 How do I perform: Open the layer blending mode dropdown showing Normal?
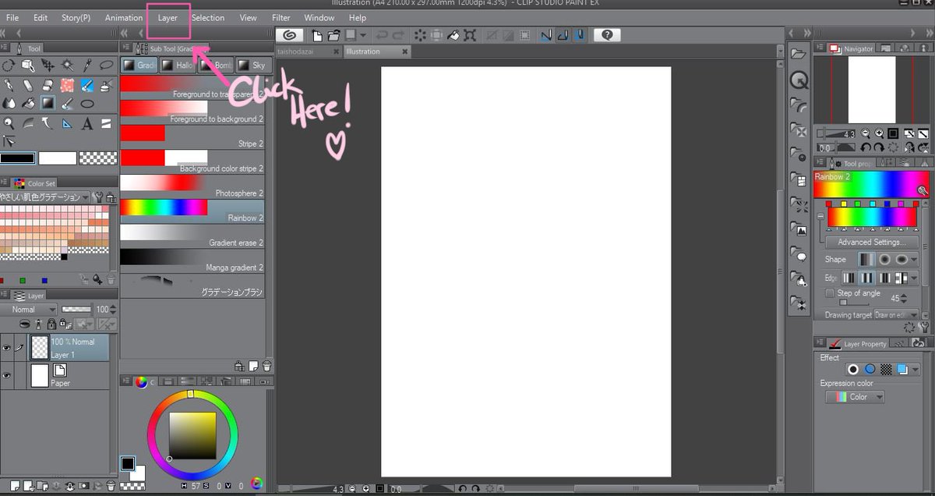pyautogui.click(x=28, y=310)
